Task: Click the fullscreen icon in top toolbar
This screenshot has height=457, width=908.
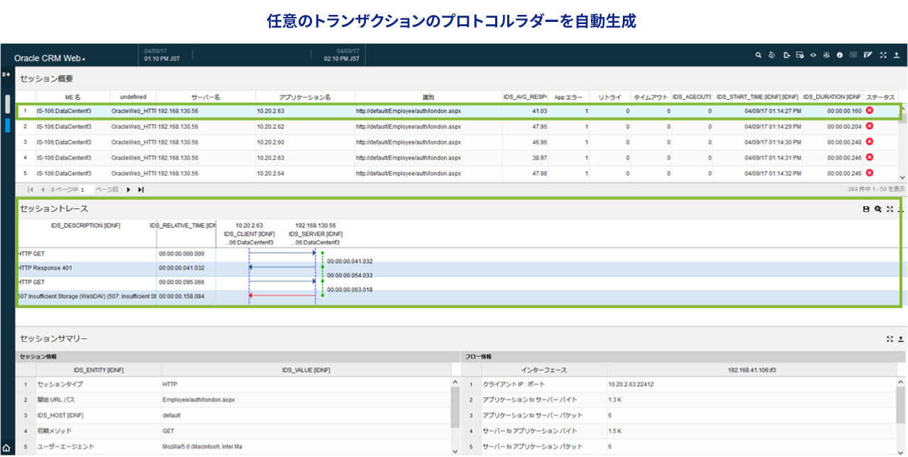Action: click(883, 55)
